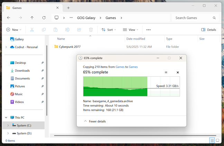Viewport: 224px width, 146px height.
Task: Select This PC in sidebar
Action: pos(17,117)
